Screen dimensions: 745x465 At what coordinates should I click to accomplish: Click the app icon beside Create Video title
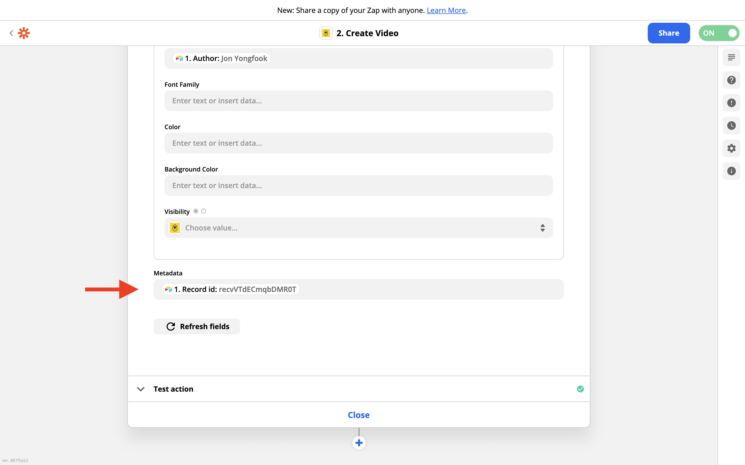pos(326,33)
